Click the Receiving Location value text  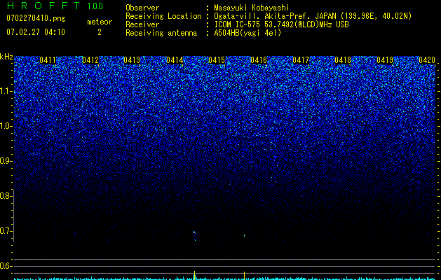(x=313, y=17)
